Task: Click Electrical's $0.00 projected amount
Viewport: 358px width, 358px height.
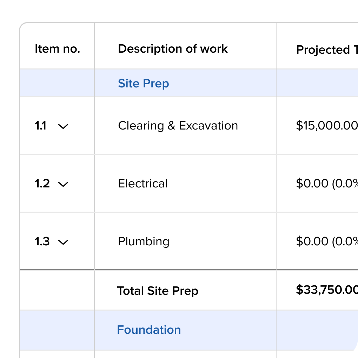Action: coord(326,184)
